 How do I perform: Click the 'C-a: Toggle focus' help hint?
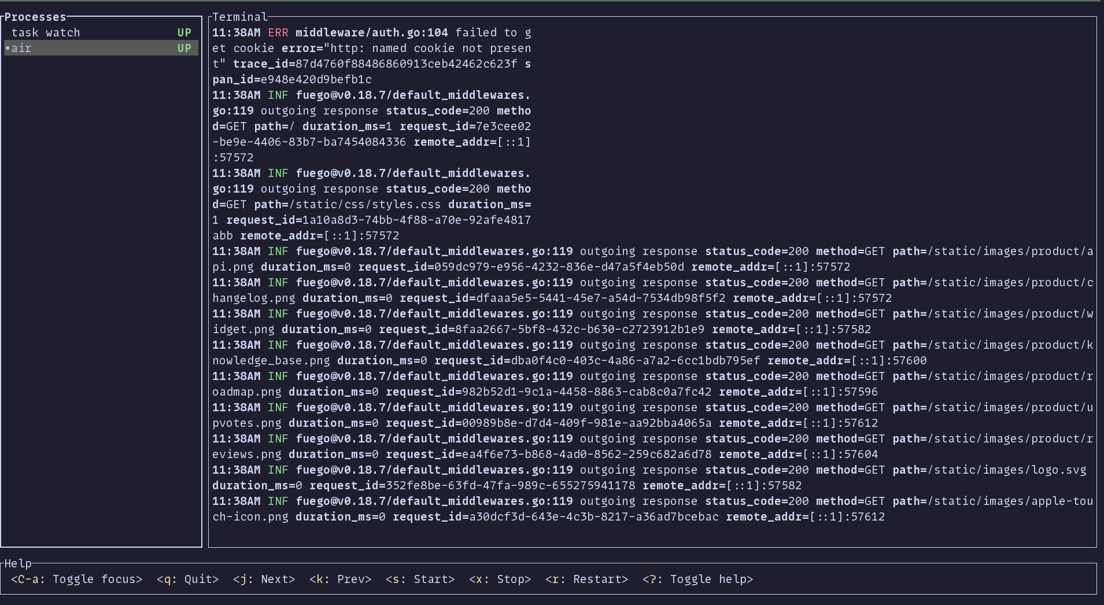(x=76, y=580)
